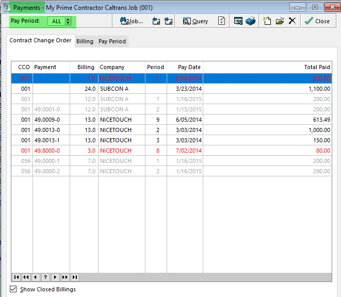This screenshot has height=297, width=341.
Task: Go to next job arrow icon
Action: click(169, 21)
